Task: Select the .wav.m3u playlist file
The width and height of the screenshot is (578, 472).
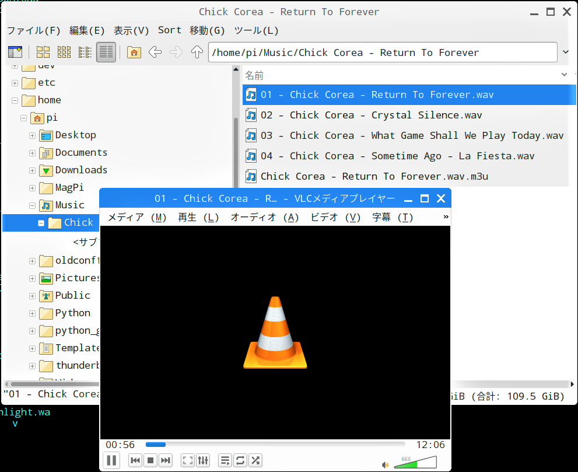Action: pyautogui.click(x=409, y=176)
